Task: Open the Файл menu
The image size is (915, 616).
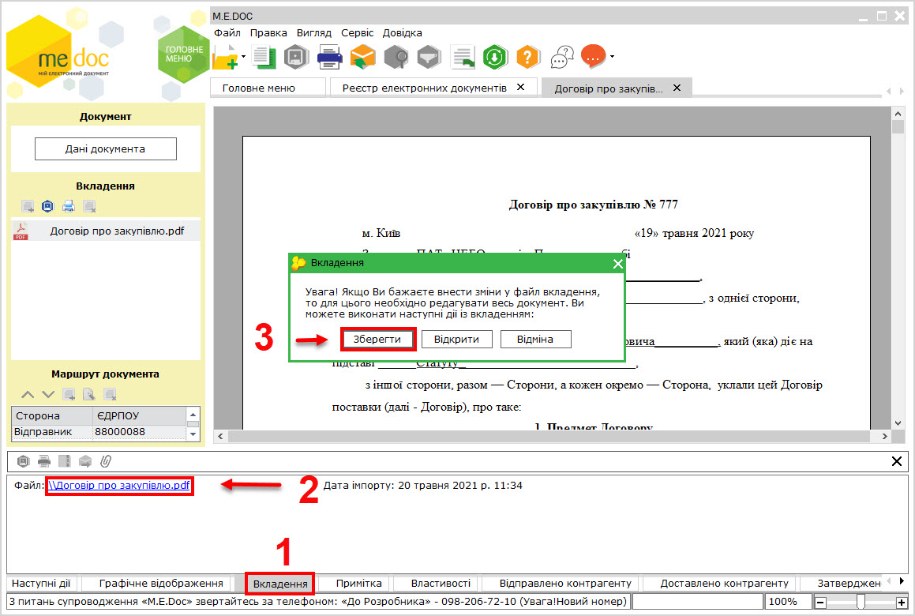Action: [227, 32]
